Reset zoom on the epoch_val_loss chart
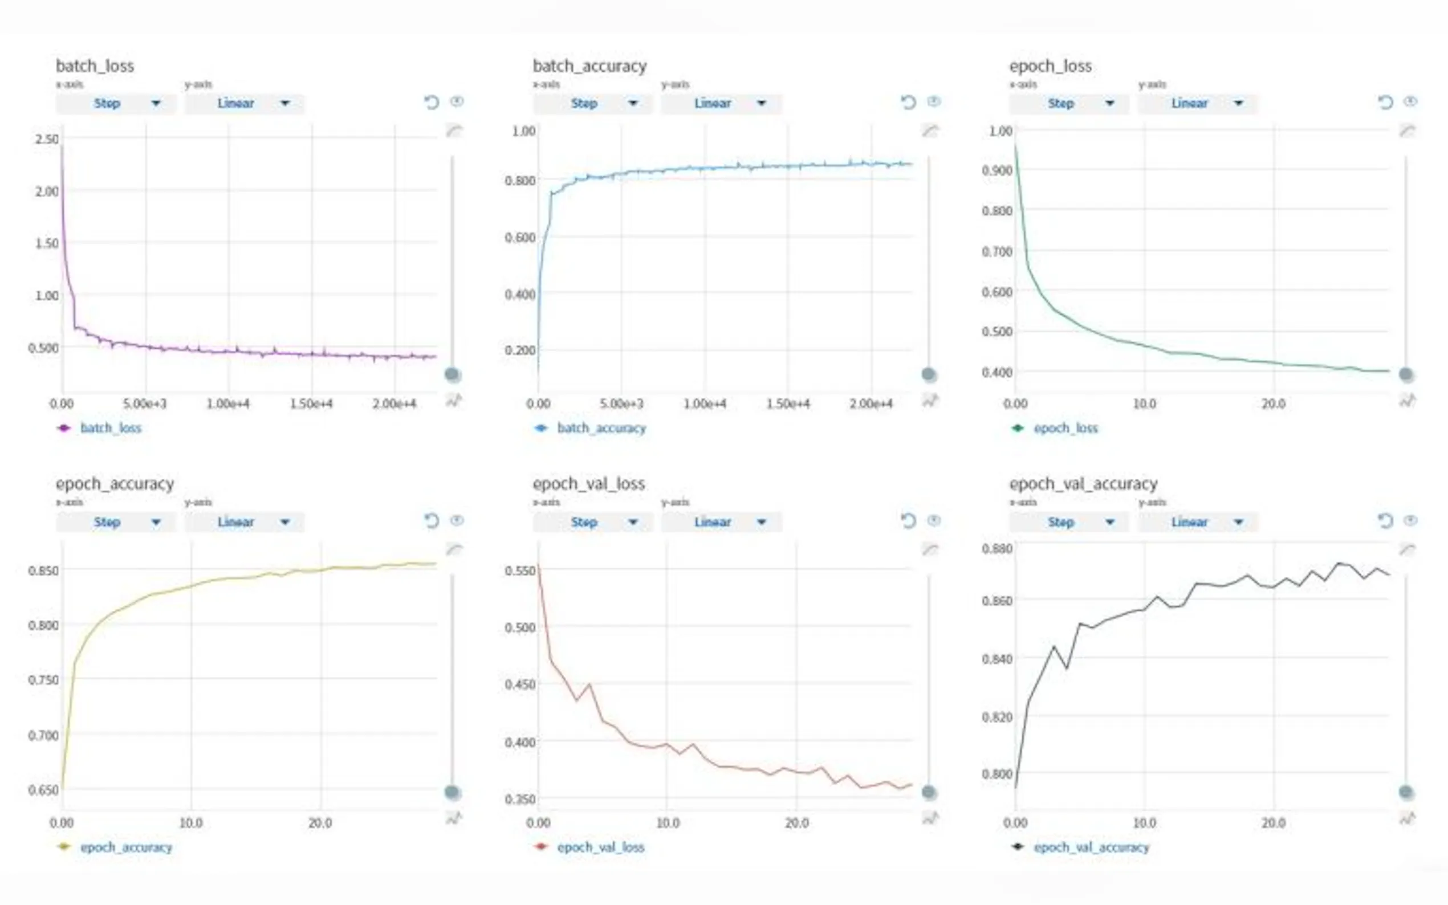This screenshot has height=905, width=1448. click(x=908, y=521)
